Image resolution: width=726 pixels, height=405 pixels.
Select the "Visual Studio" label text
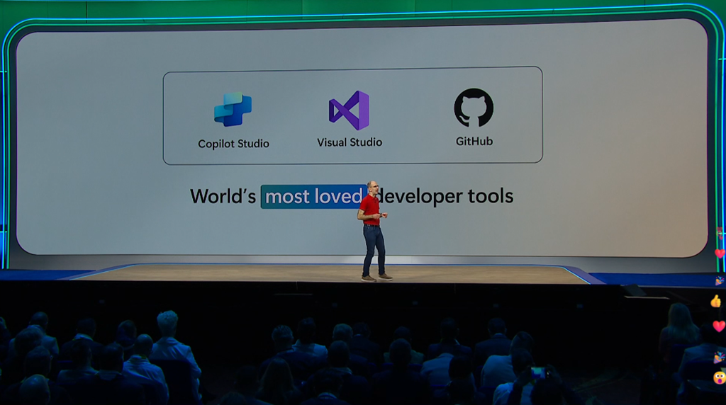click(350, 142)
